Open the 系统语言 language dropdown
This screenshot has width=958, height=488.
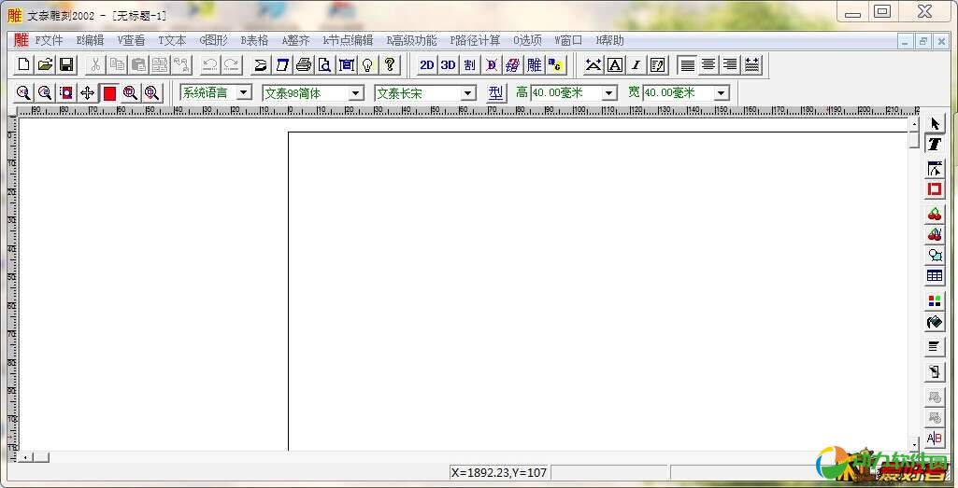tap(244, 92)
